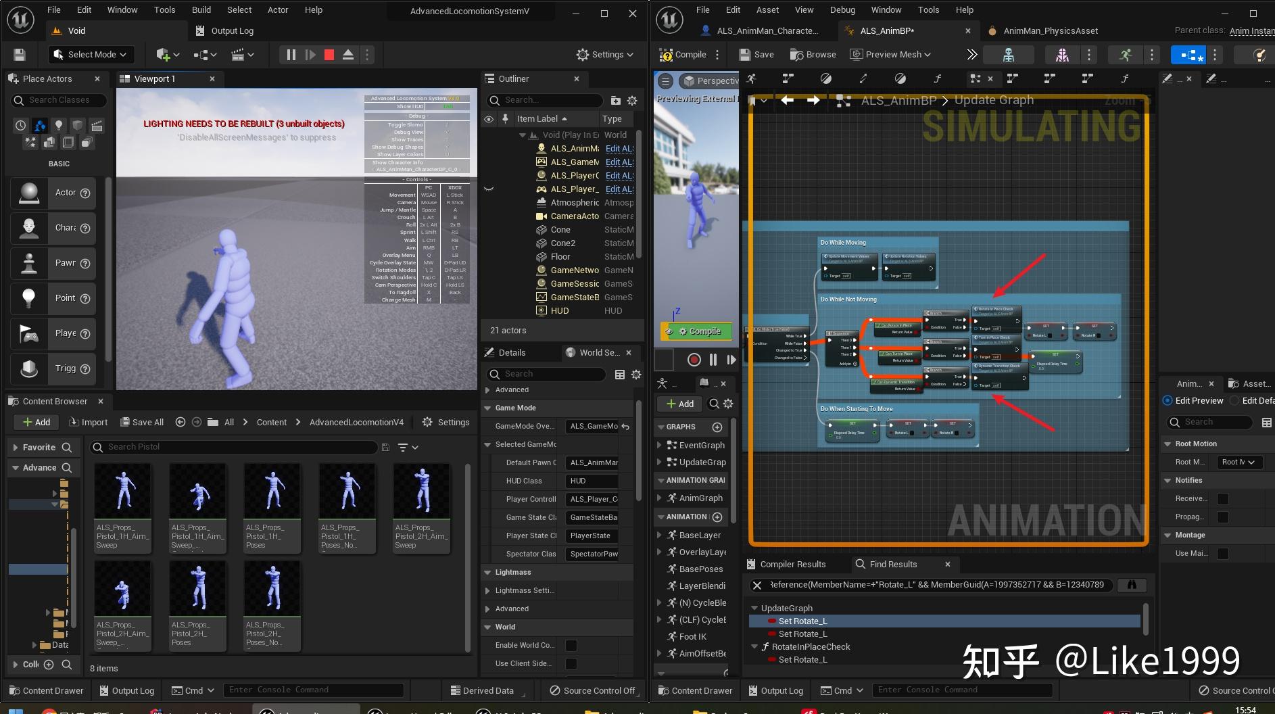
Task: Click the red Stop play button
Action: point(329,55)
